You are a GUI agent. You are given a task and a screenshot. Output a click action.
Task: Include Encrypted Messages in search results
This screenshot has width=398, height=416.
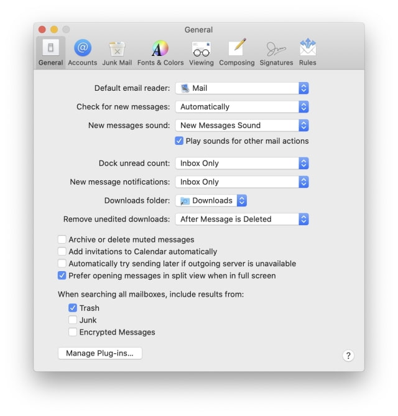[x=73, y=332]
